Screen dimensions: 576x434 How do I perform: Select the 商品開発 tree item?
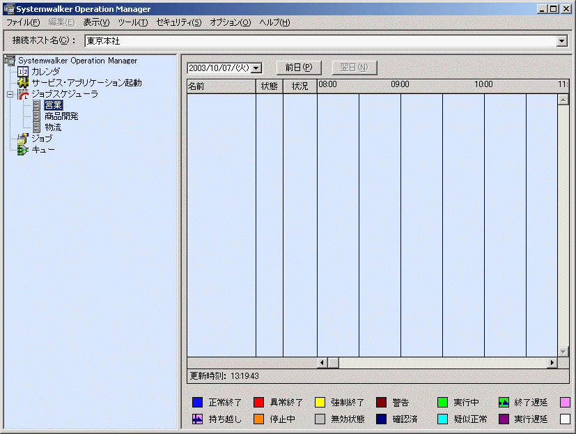point(61,116)
